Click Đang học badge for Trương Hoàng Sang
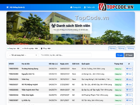140x105 pixels. point(118,69)
